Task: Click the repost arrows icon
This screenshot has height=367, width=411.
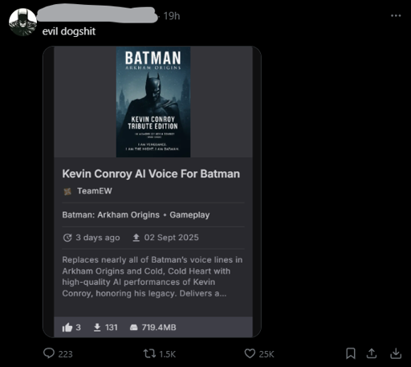Action: click(x=149, y=353)
